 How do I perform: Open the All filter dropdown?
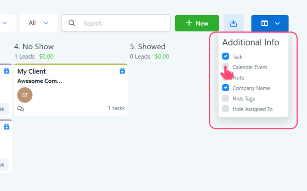(38, 23)
